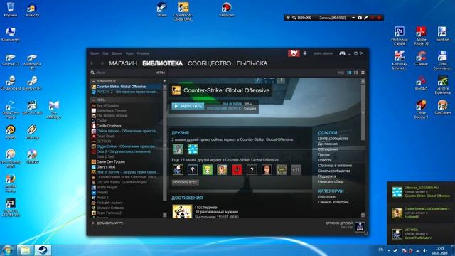
Task: Open Страница в магазине link
Action: 335,166
